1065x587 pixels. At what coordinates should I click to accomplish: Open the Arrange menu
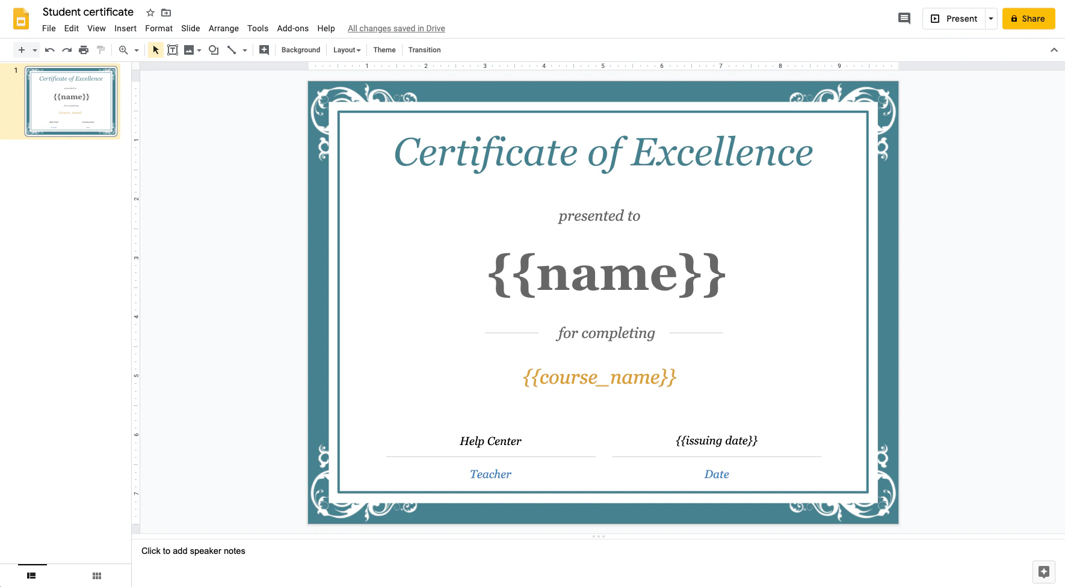click(x=223, y=28)
